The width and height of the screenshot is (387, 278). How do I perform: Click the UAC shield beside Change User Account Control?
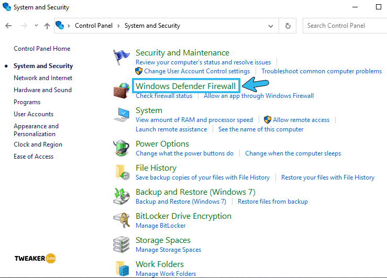139,71
